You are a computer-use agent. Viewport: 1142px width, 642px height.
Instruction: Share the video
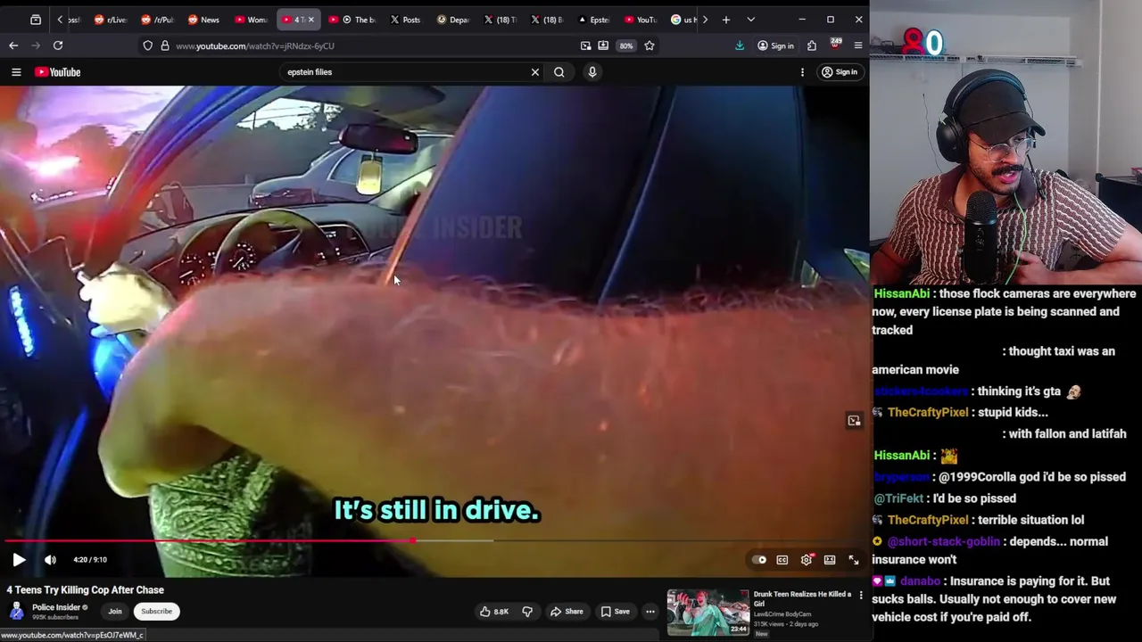(567, 612)
